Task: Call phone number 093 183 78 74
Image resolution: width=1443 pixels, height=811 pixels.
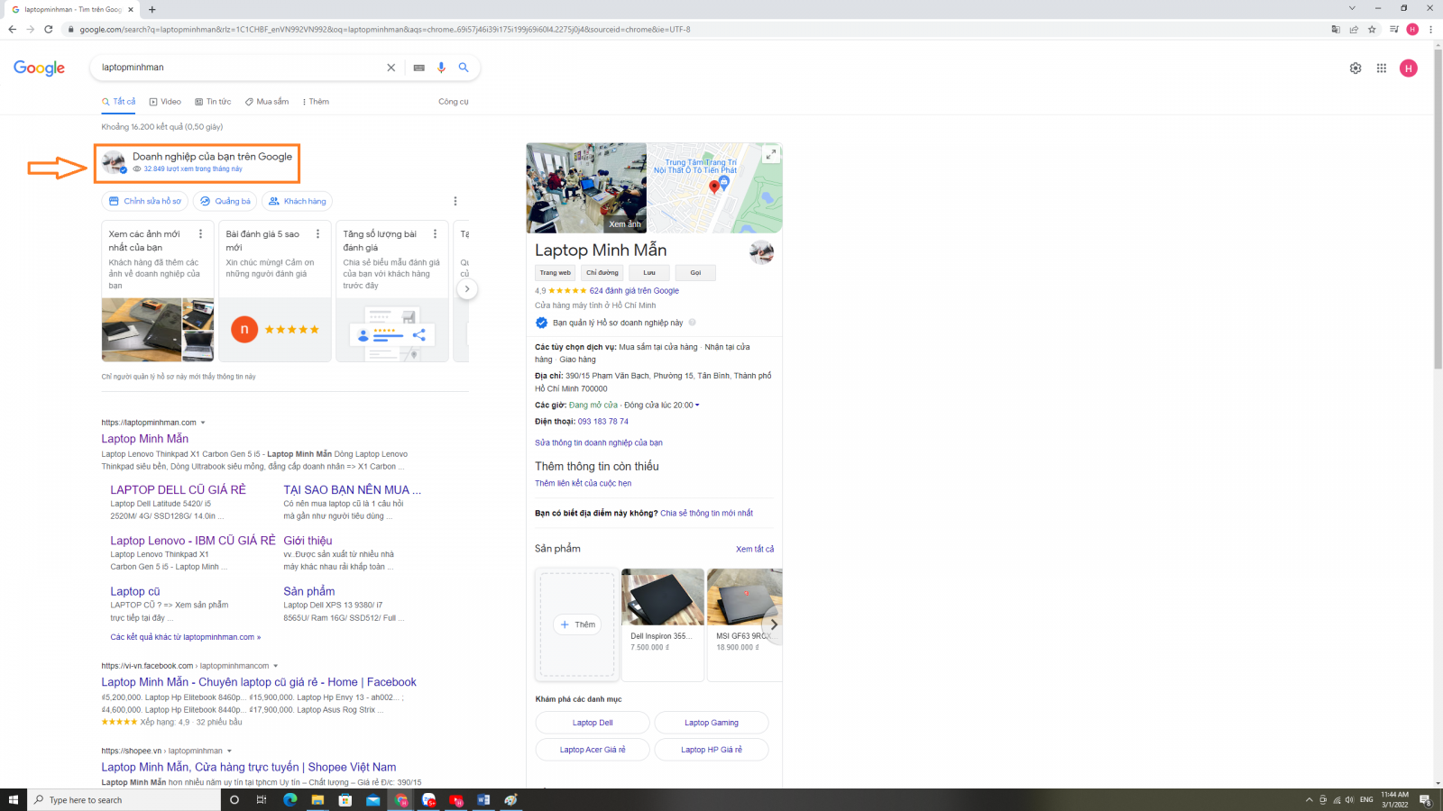Action: point(603,422)
